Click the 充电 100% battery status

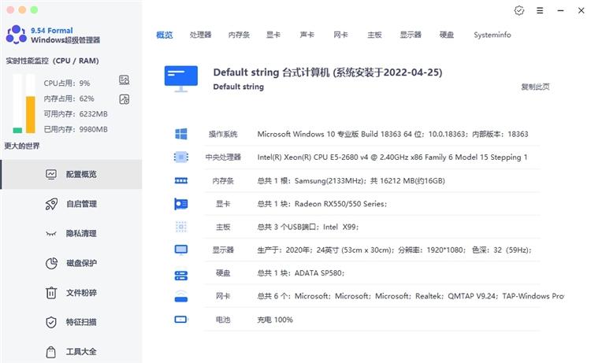(275, 320)
